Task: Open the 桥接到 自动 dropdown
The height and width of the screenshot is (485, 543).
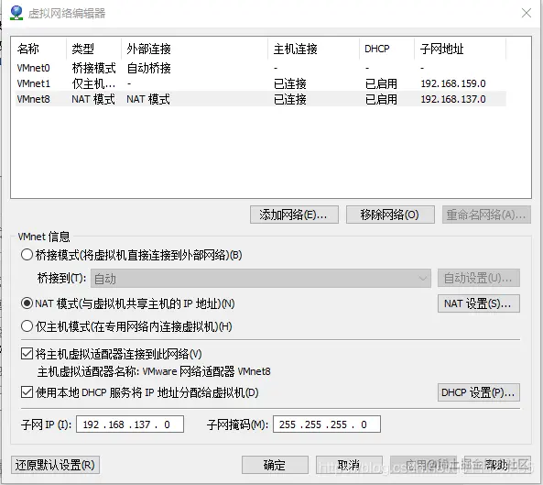Action: pos(261,279)
